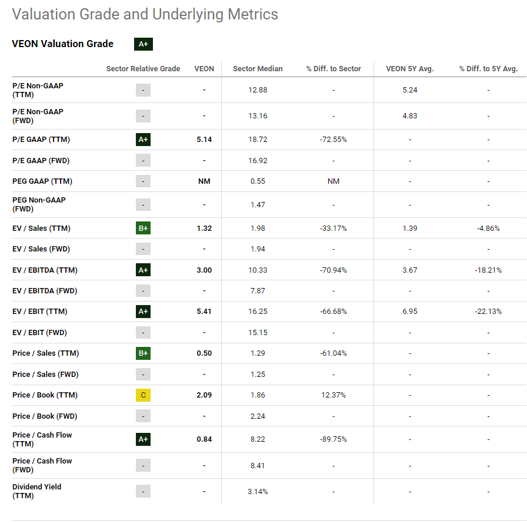Image resolution: width=527 pixels, height=523 pixels.
Task: Click the % Diff. to 5Y Avg. header
Action: pos(488,69)
